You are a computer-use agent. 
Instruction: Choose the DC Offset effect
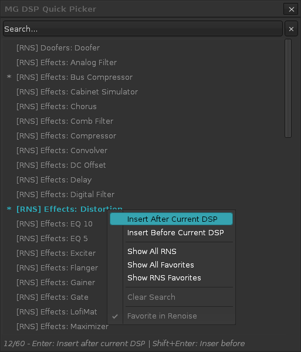(61, 165)
